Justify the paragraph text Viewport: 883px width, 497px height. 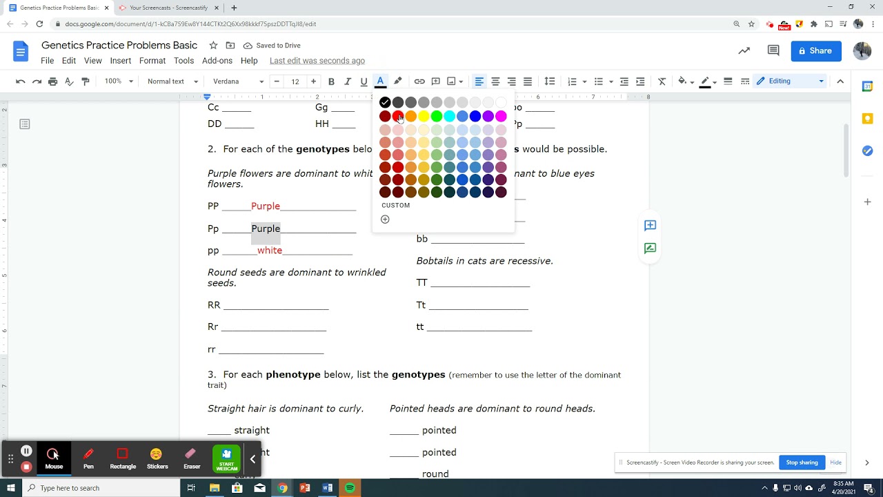pos(528,81)
